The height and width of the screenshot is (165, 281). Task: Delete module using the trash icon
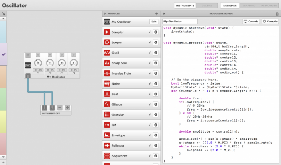[x=277, y=14]
